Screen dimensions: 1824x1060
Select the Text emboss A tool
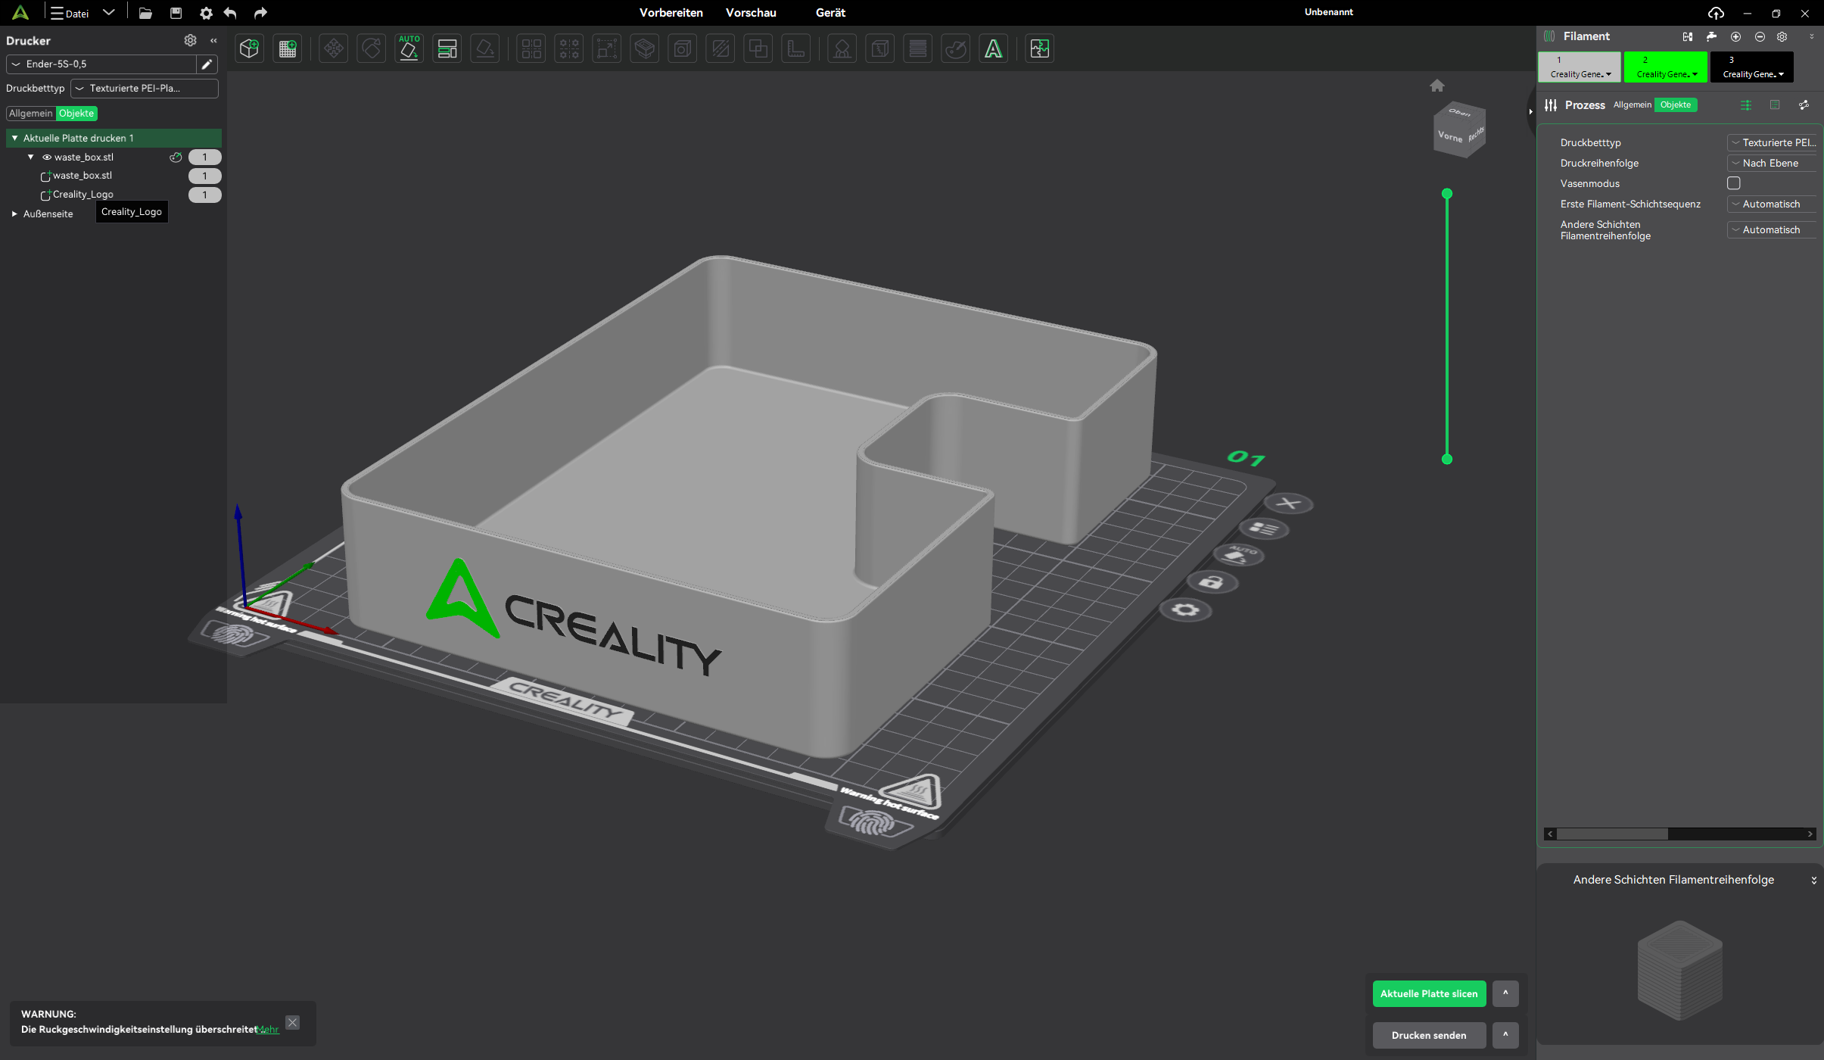tap(994, 49)
